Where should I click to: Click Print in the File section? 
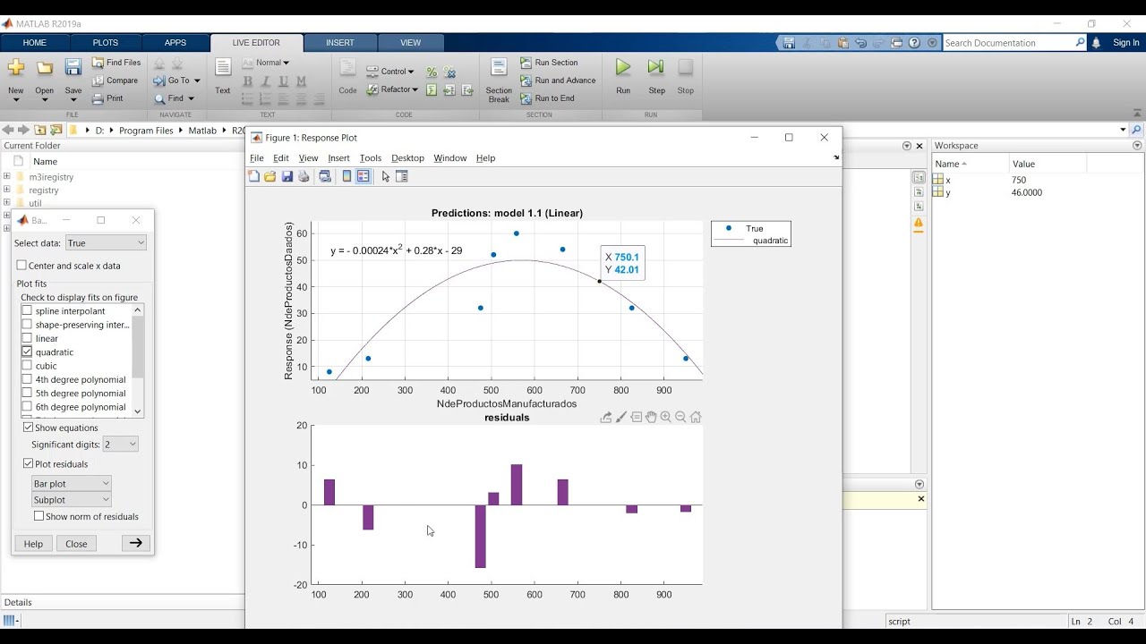[x=107, y=98]
